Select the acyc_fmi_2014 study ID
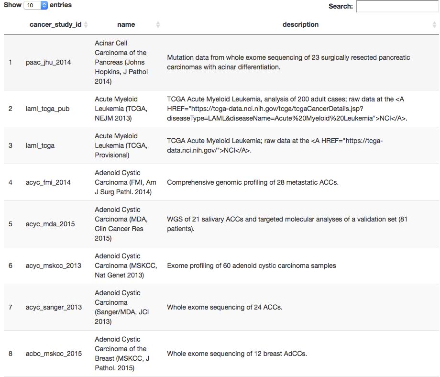 click(48, 182)
